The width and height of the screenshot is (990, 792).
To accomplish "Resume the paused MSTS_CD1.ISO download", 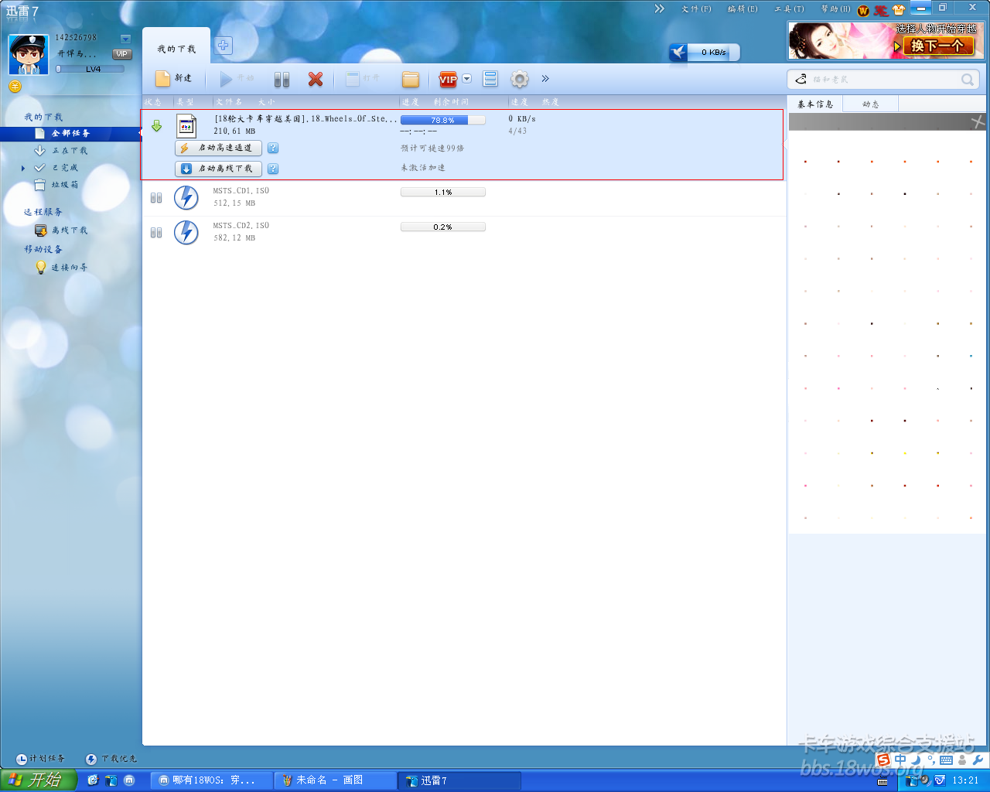I will tap(156, 198).
